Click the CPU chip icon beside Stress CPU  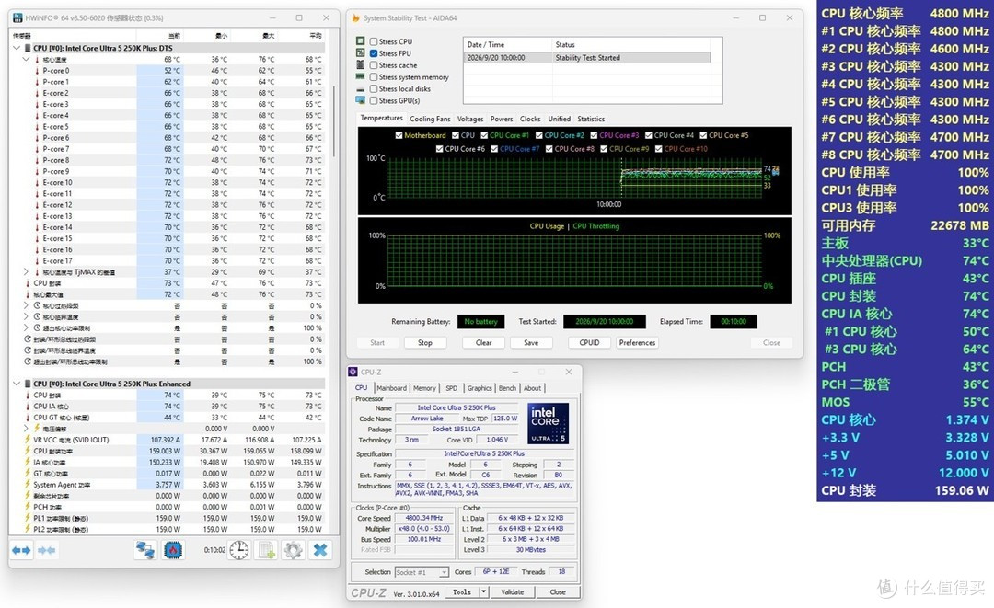tap(360, 41)
